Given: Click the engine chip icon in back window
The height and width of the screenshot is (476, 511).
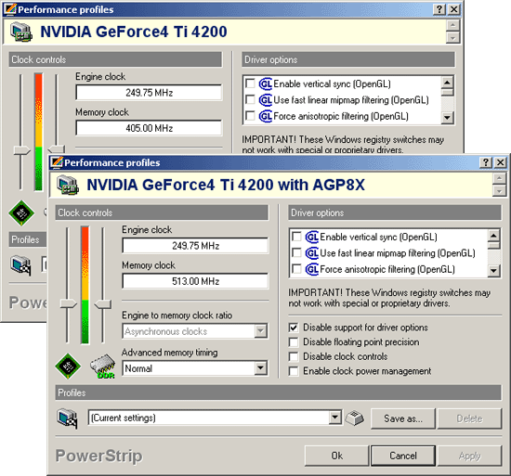Looking at the screenshot, I should click(21, 212).
